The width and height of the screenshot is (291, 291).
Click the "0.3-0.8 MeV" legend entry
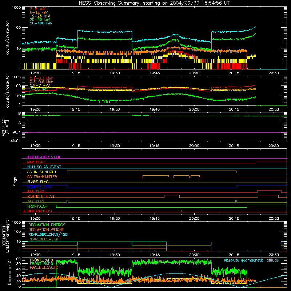pyautogui.click(x=41, y=82)
